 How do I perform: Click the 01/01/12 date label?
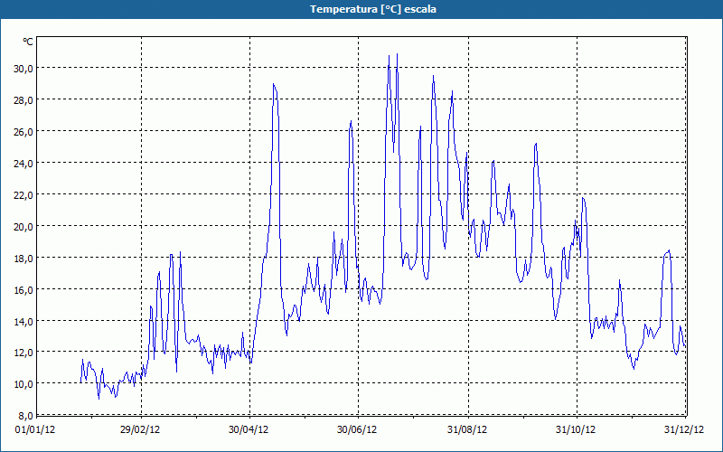[35, 430]
